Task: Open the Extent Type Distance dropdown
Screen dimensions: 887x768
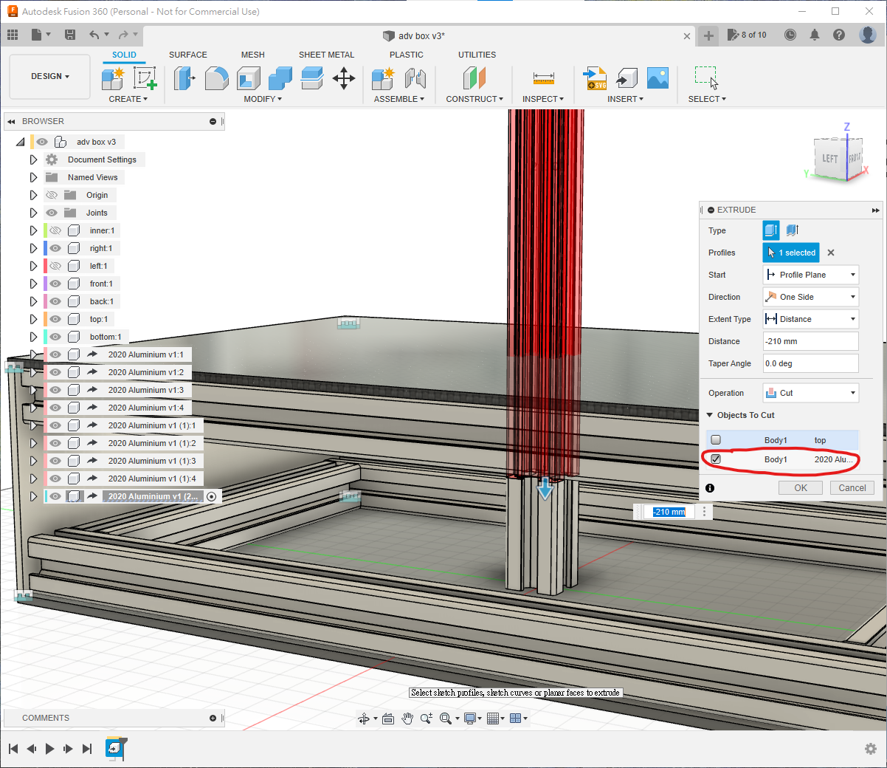Action: pyautogui.click(x=810, y=319)
